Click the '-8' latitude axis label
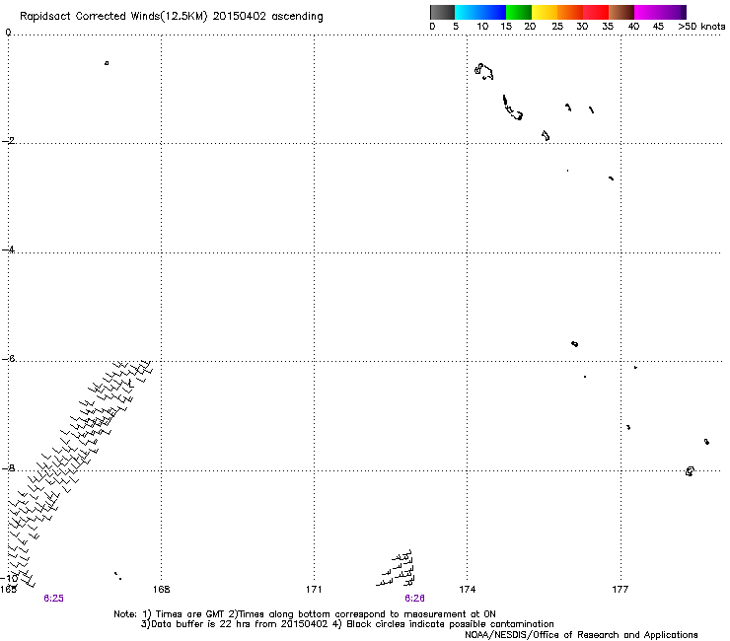Image resolution: width=730 pixels, height=641 pixels. tap(8, 467)
